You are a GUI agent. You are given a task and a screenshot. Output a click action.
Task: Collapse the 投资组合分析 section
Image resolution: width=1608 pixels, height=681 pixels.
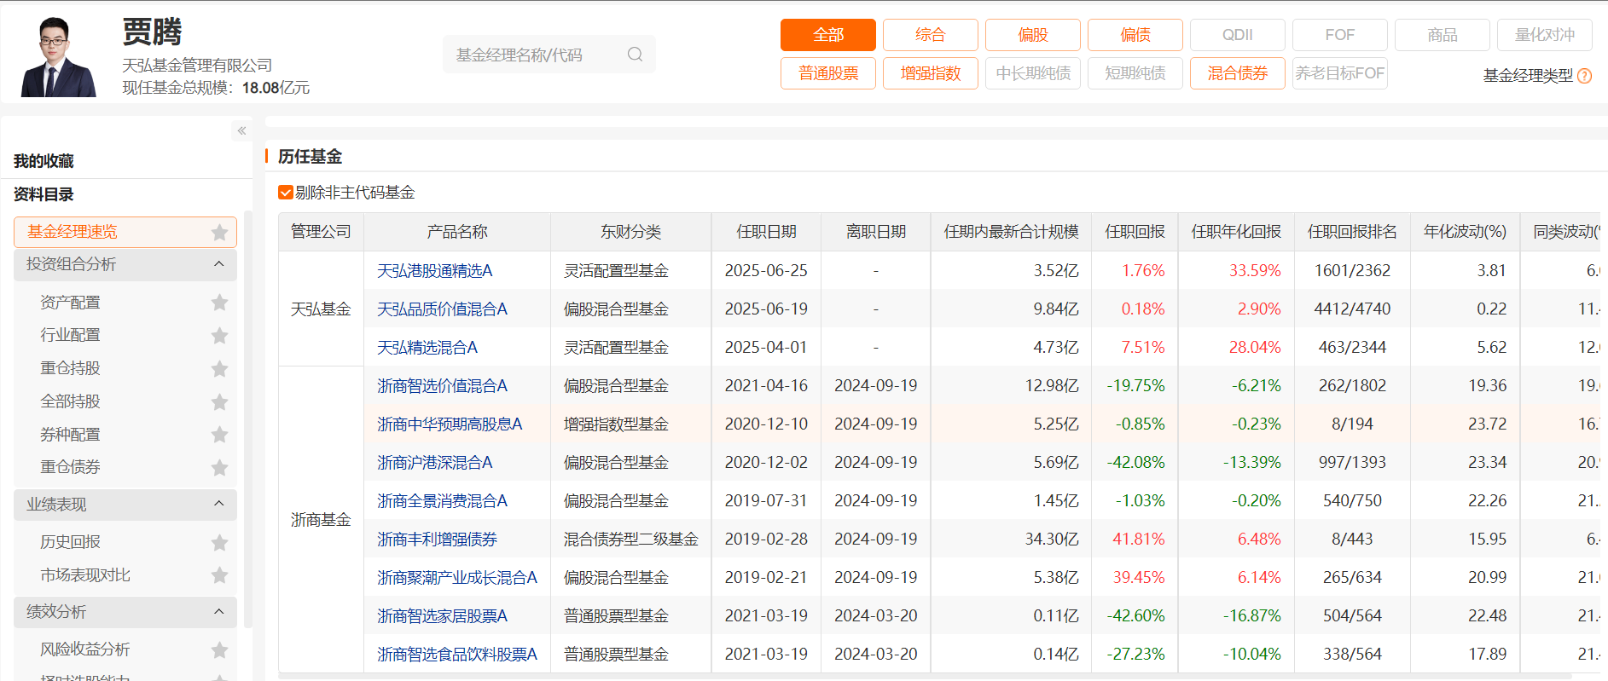[x=218, y=264]
